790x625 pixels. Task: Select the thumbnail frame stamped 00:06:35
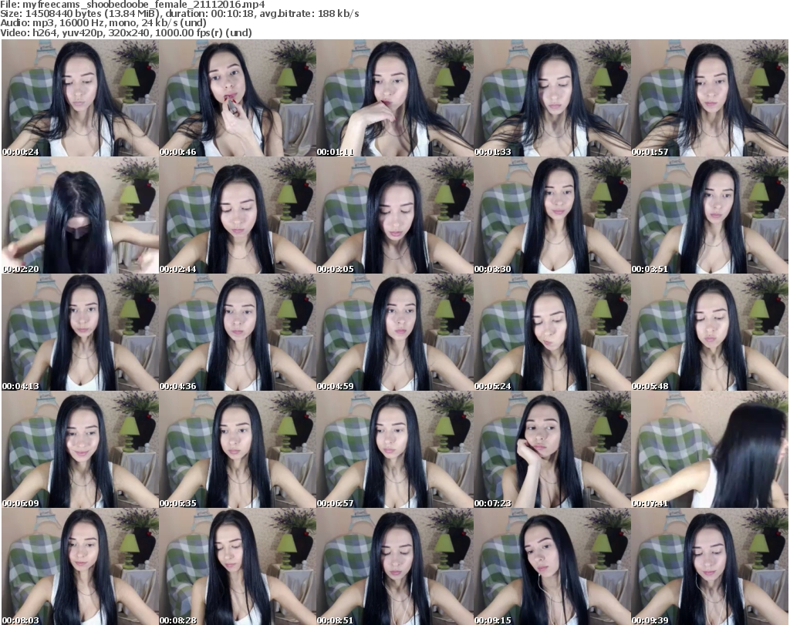[238, 449]
